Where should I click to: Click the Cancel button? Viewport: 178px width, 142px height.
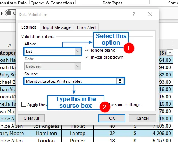pos(143,118)
